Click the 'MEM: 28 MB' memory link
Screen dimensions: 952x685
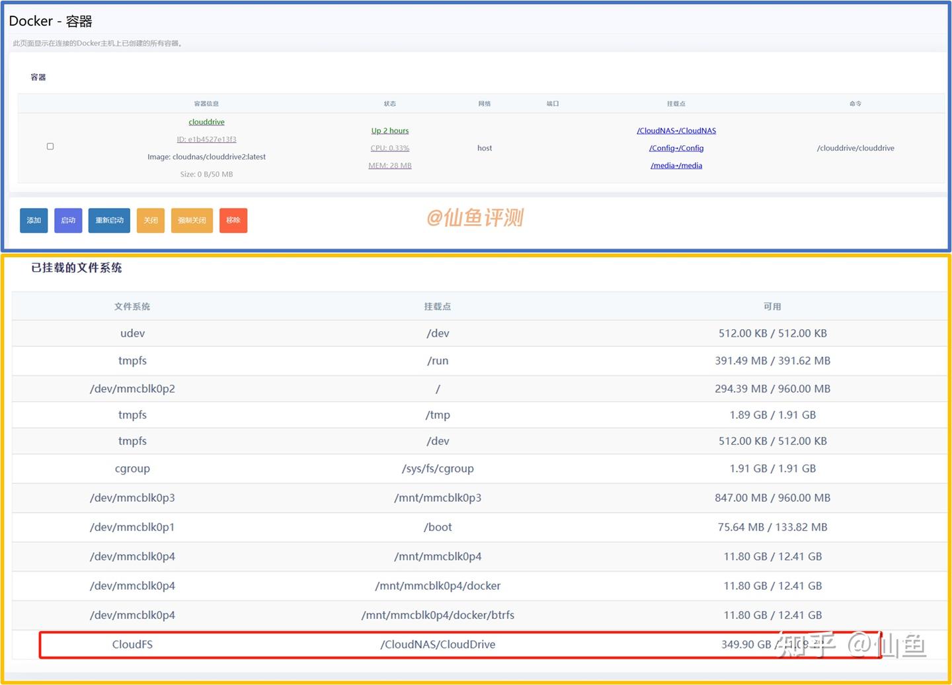pyautogui.click(x=389, y=165)
